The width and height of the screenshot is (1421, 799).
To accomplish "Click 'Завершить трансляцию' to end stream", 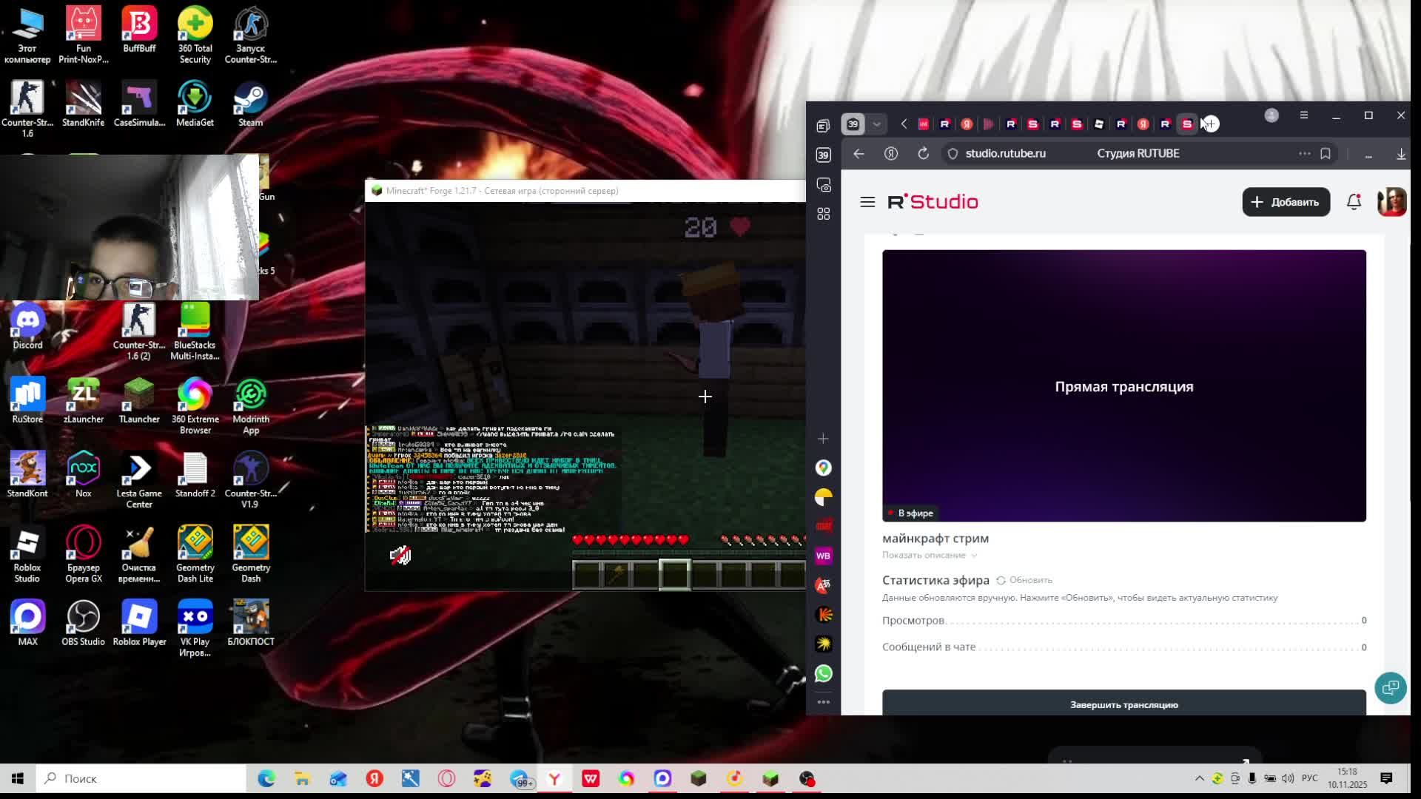I will coord(1123,704).
